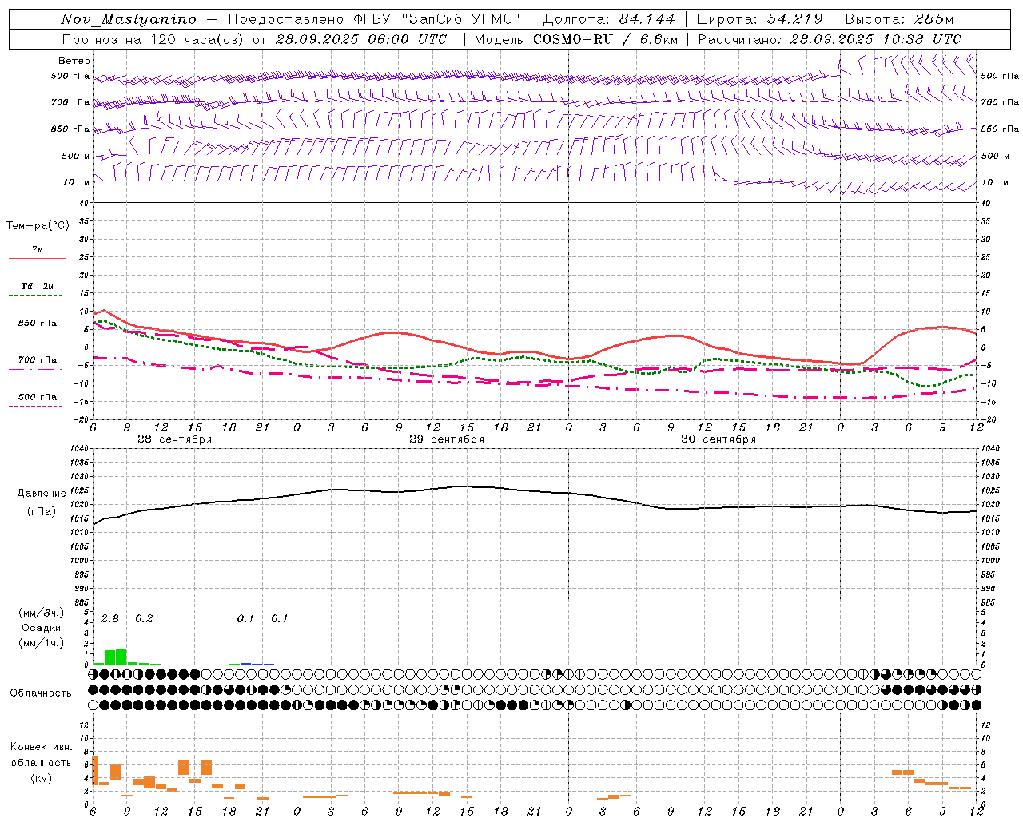Click the forecast length text "Прогноз на 120 часа(ов)"

(x=153, y=39)
